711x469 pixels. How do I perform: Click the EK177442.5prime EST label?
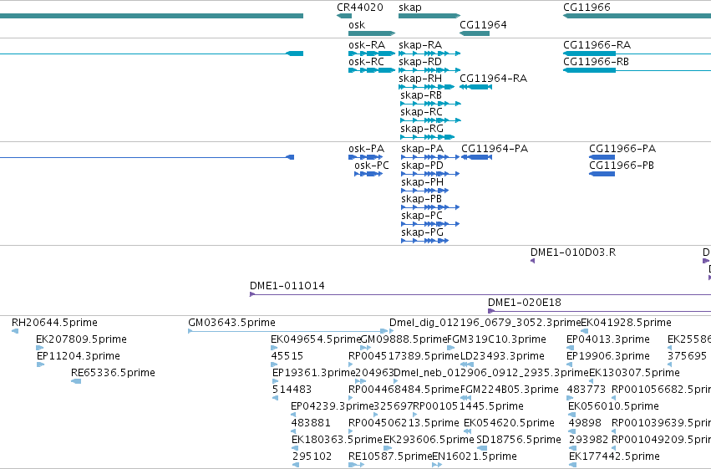[x=614, y=456]
